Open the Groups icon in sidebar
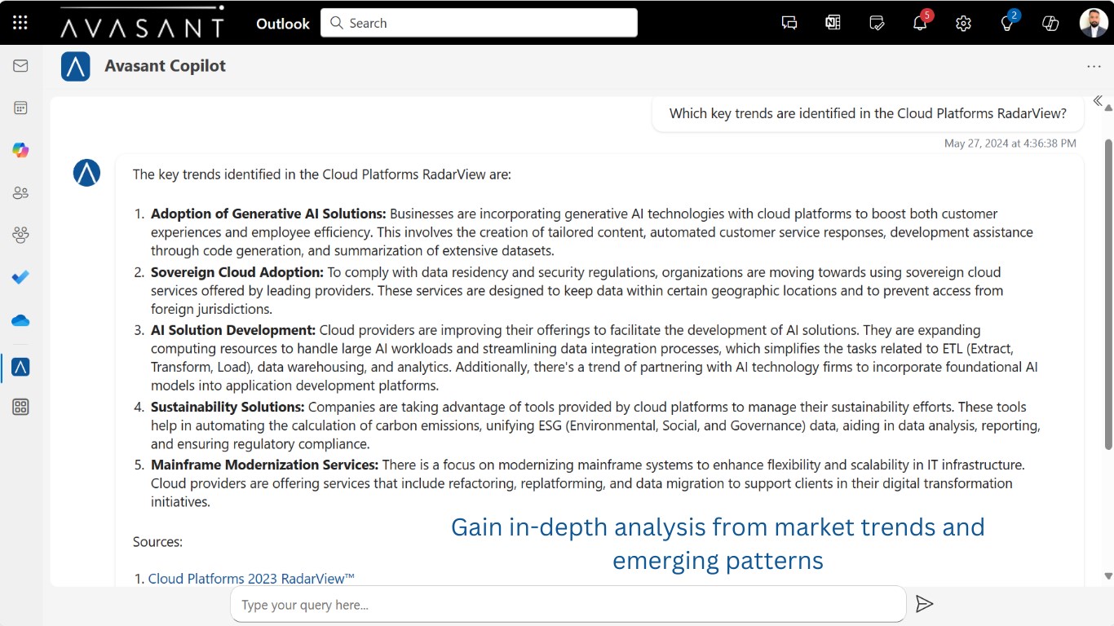Image resolution: width=1114 pixels, height=626 pixels. (x=20, y=236)
